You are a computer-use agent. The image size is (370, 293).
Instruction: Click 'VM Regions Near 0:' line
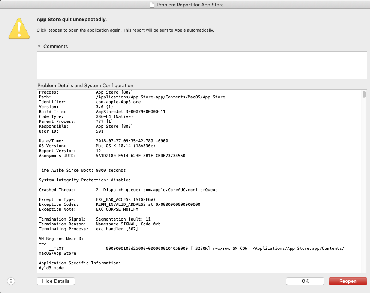pos(61,239)
